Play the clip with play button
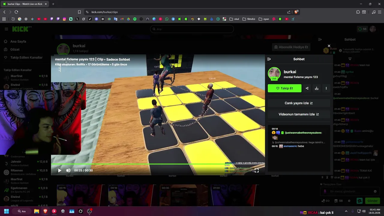The height and width of the screenshot is (216, 384). [x=59, y=170]
